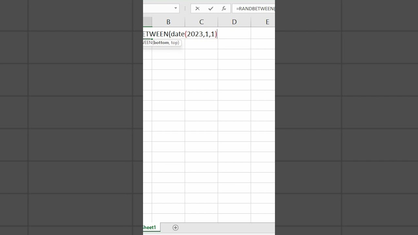The image size is (418, 235).
Task: Expand the Name Box dropdown arrow
Action: point(176,8)
